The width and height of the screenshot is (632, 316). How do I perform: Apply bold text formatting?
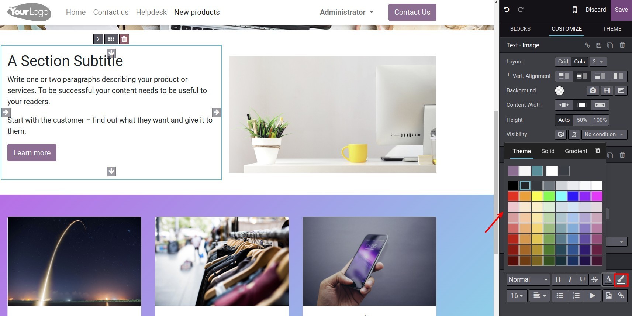(558, 279)
